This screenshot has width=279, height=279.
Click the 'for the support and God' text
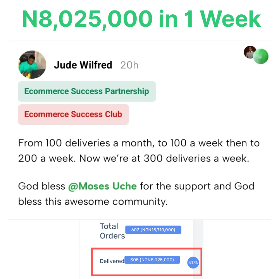tap(197, 186)
